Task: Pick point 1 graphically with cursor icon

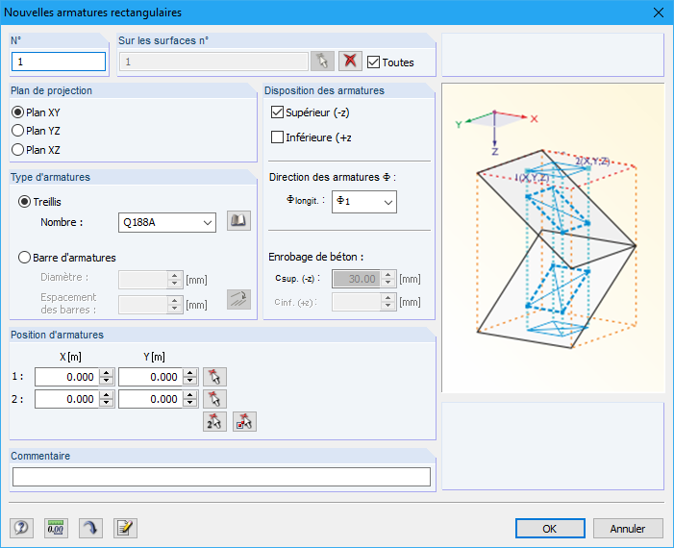Action: (214, 377)
